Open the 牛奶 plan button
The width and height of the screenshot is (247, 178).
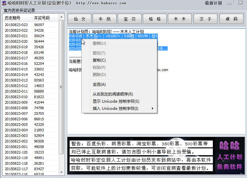104,19
